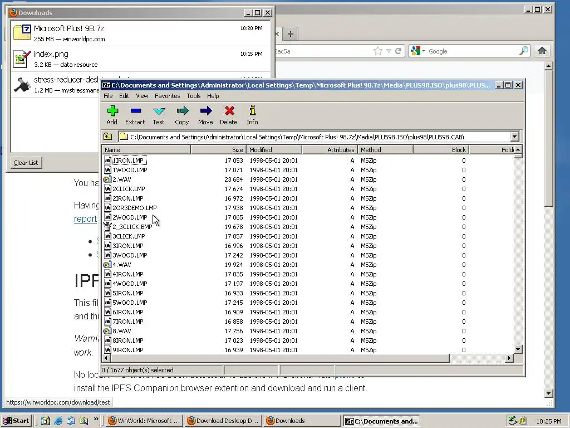This screenshot has width=570, height=428.
Task: Select the 5IRON.LMP file
Action: tap(128, 293)
